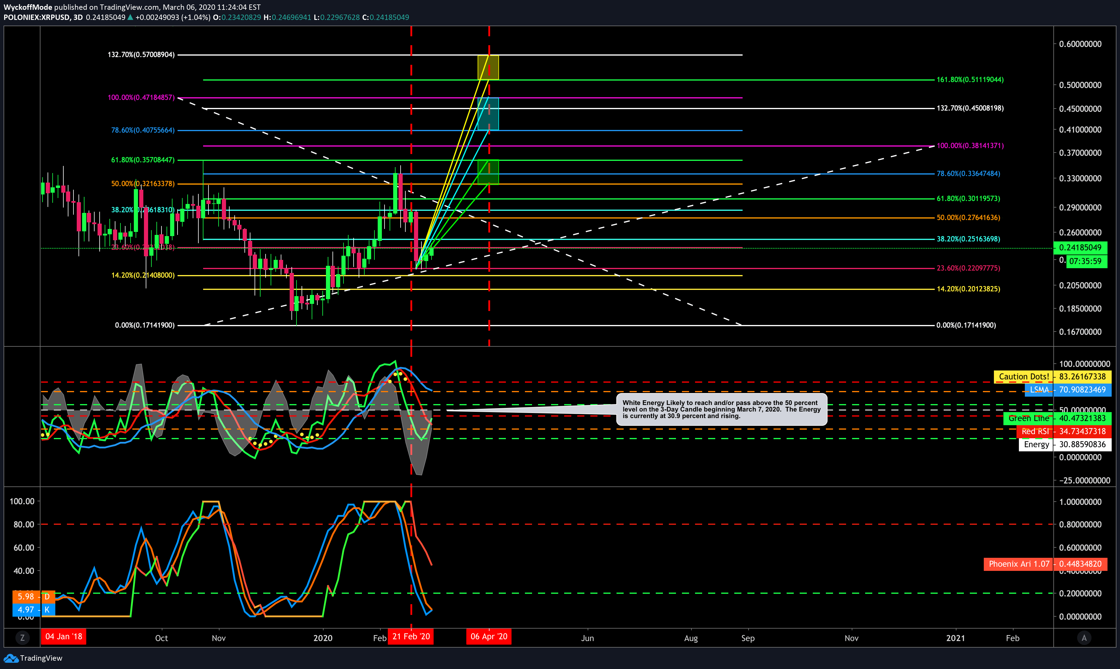
Task: Click the 06 Apr '20 date marker
Action: click(x=489, y=637)
